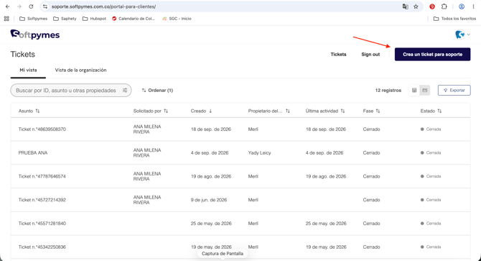Sort by the Creado column arrow
The width and height of the screenshot is (481, 261).
210,111
